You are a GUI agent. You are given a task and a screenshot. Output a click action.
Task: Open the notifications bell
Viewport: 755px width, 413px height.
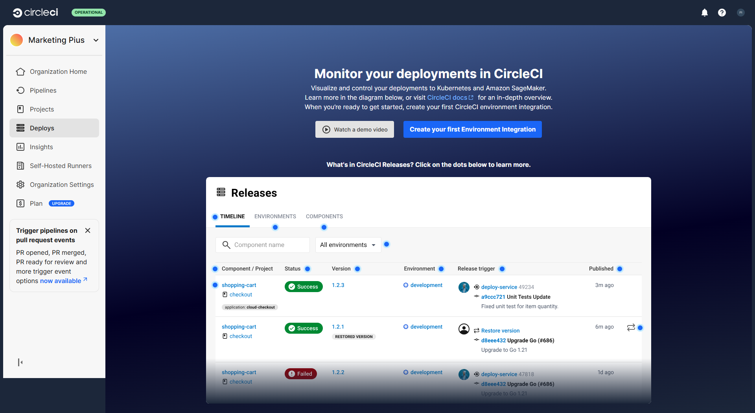pyautogui.click(x=704, y=13)
